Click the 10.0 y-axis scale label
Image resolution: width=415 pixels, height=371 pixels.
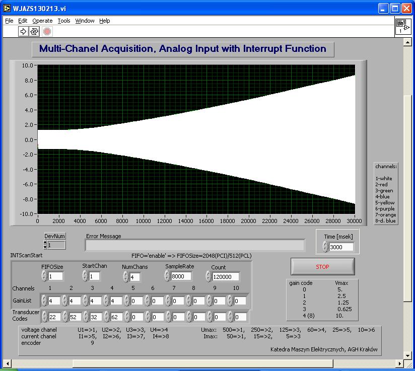point(28,65)
